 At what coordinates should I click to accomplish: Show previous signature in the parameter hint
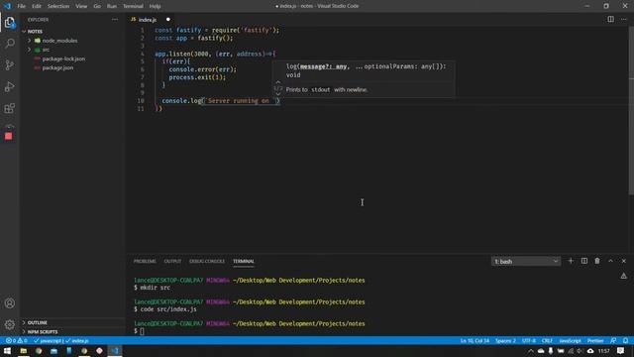(277, 82)
